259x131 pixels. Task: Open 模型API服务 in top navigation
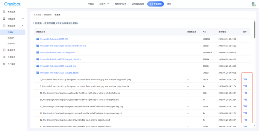coord(121,4)
